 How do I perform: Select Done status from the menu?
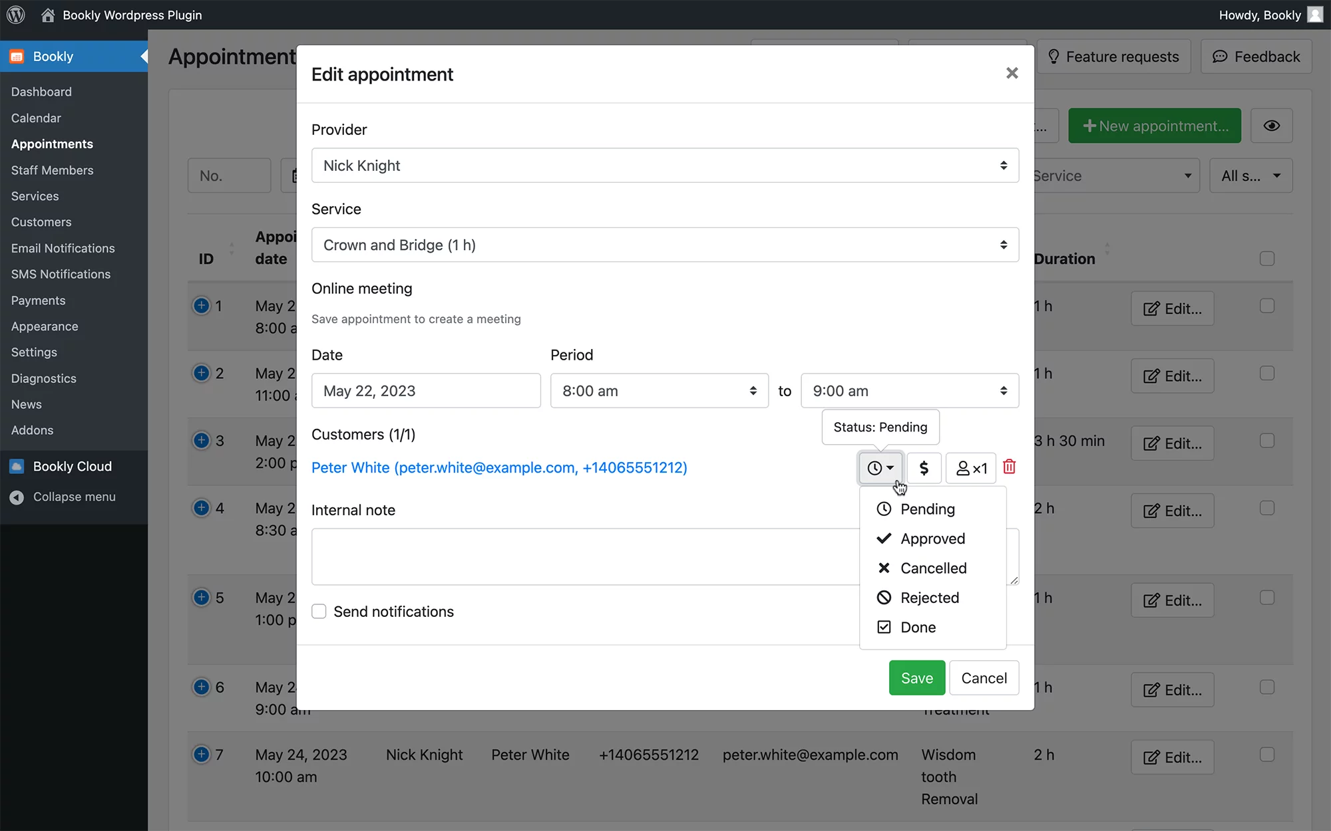932,627
